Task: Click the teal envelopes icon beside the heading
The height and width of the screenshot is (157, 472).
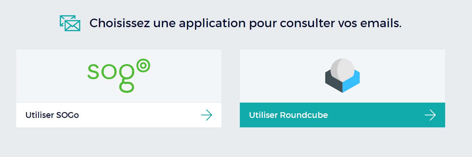Action: pyautogui.click(x=70, y=23)
